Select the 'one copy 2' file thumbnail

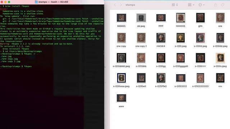pyautogui.click(x=141, y=38)
